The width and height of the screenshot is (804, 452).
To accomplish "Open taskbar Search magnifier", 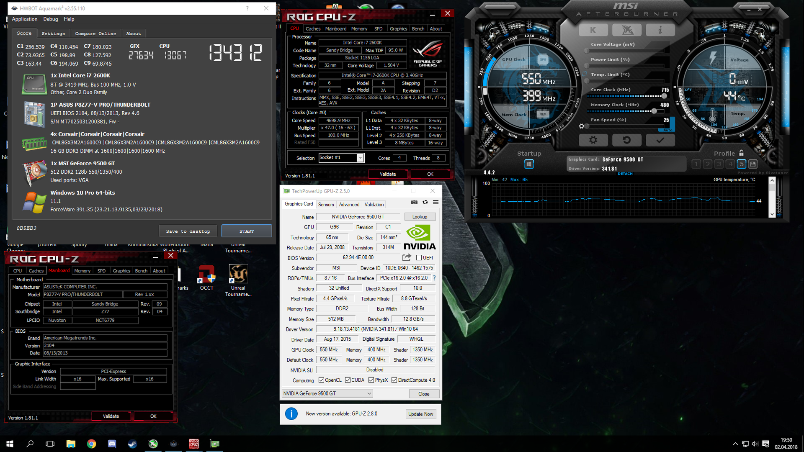I will pyautogui.click(x=30, y=444).
